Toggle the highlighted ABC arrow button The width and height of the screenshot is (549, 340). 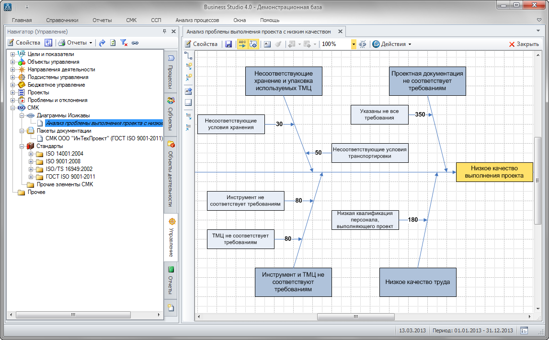pos(242,44)
